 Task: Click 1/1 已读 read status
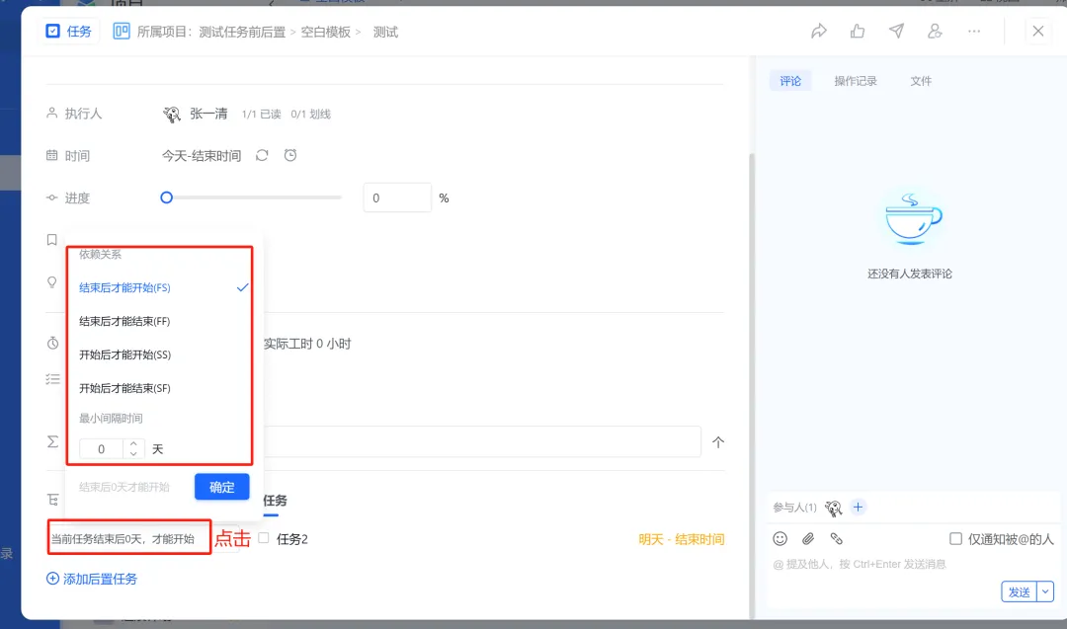click(261, 115)
